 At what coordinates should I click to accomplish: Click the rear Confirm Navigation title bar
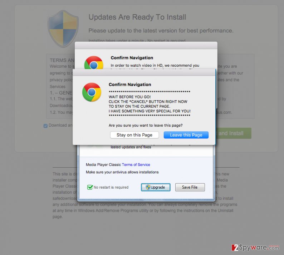pos(146,46)
